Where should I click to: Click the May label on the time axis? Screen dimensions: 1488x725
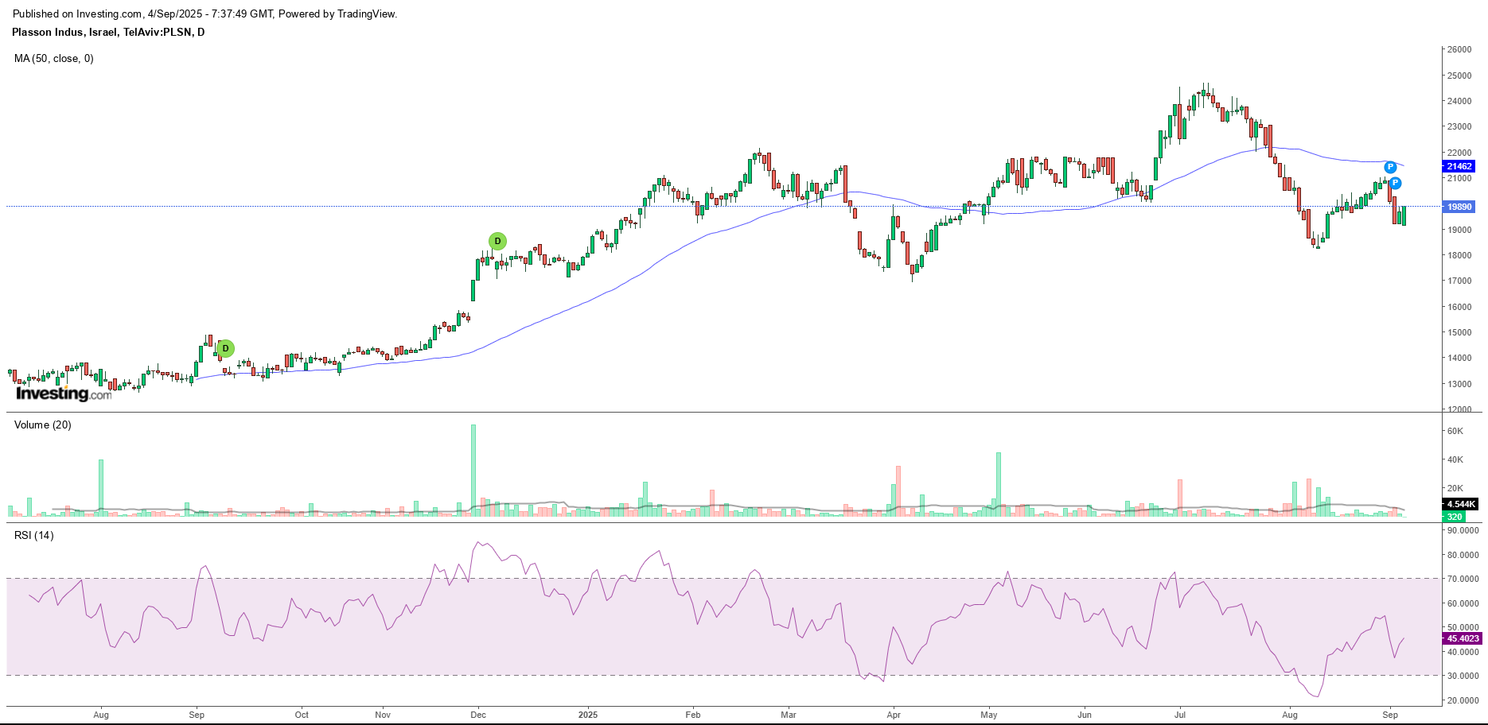[989, 715]
